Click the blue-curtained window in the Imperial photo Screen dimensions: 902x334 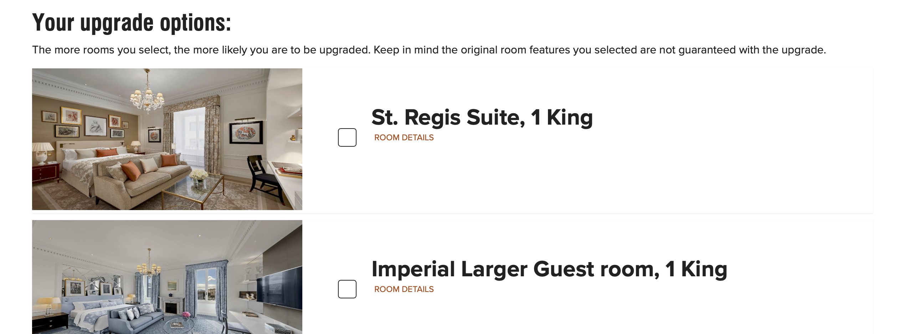pos(207,288)
